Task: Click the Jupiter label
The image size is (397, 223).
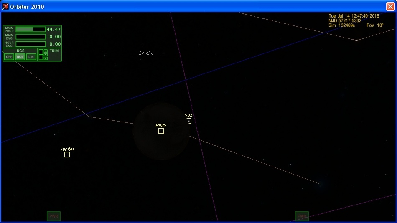Action: point(67,149)
